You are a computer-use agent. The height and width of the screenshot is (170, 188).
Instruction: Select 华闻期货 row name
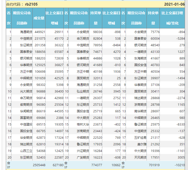[x=26, y=111]
